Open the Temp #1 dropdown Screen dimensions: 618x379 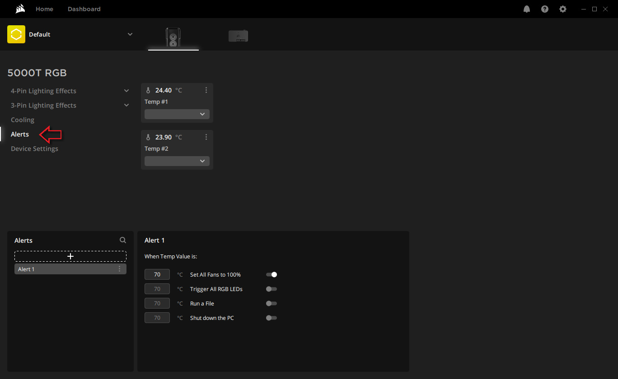click(177, 114)
